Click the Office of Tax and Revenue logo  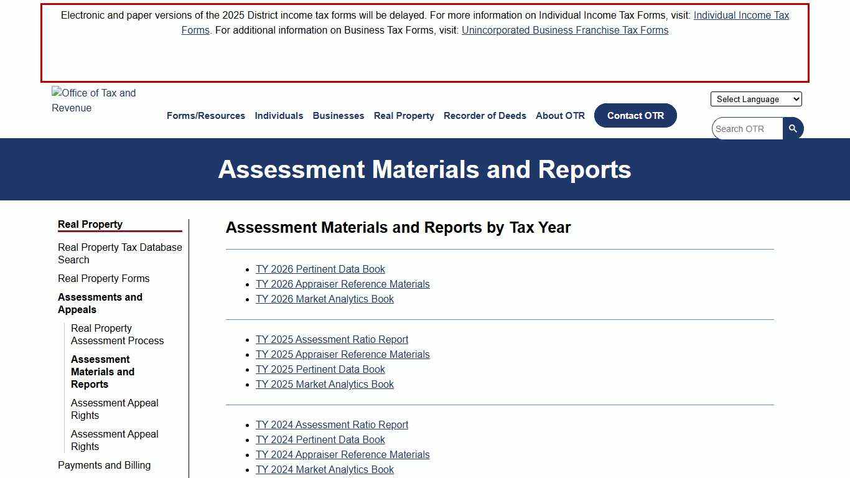tap(93, 101)
